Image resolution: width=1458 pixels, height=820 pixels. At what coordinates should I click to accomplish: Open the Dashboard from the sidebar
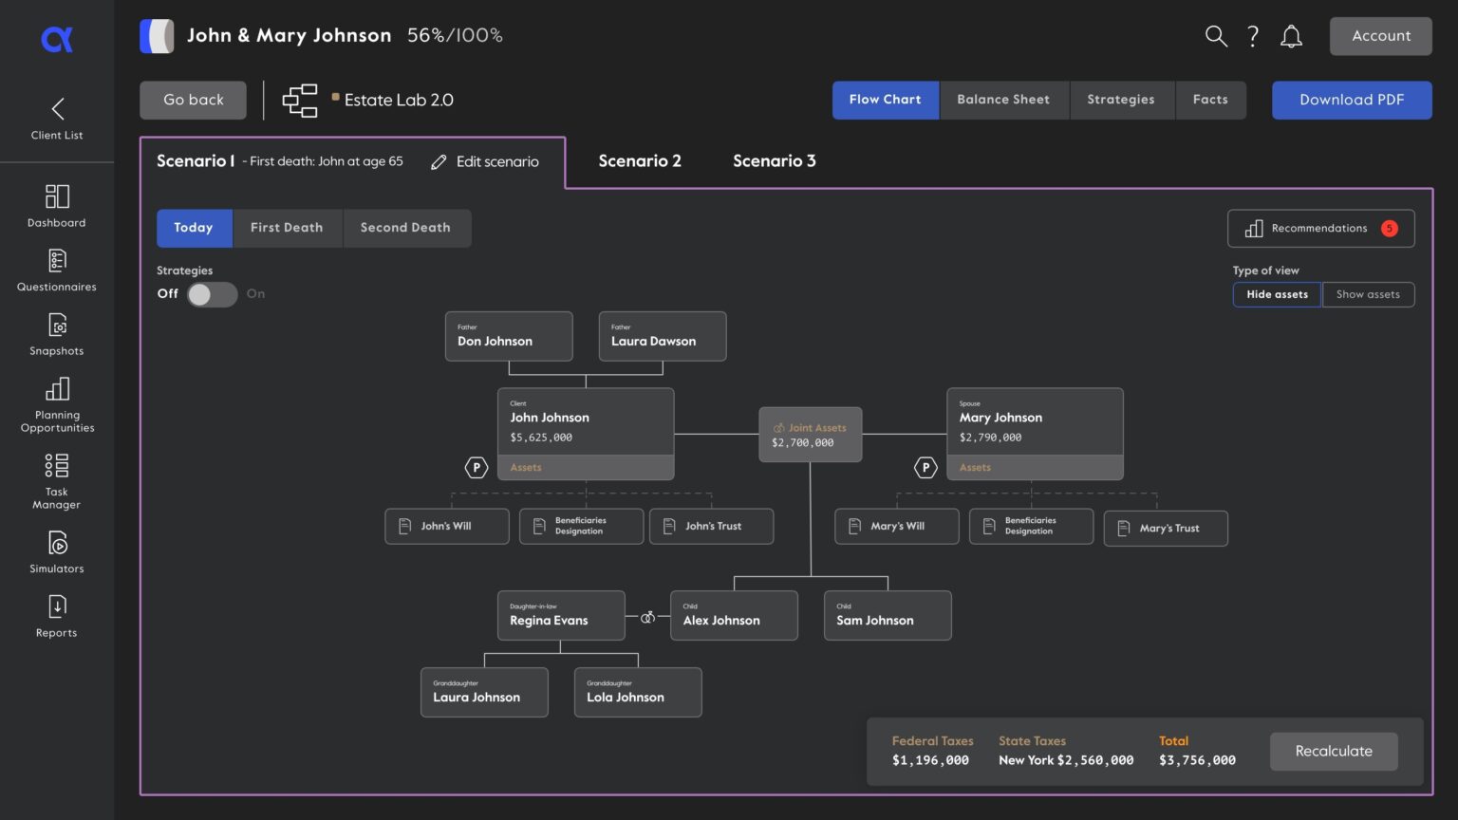click(x=56, y=204)
